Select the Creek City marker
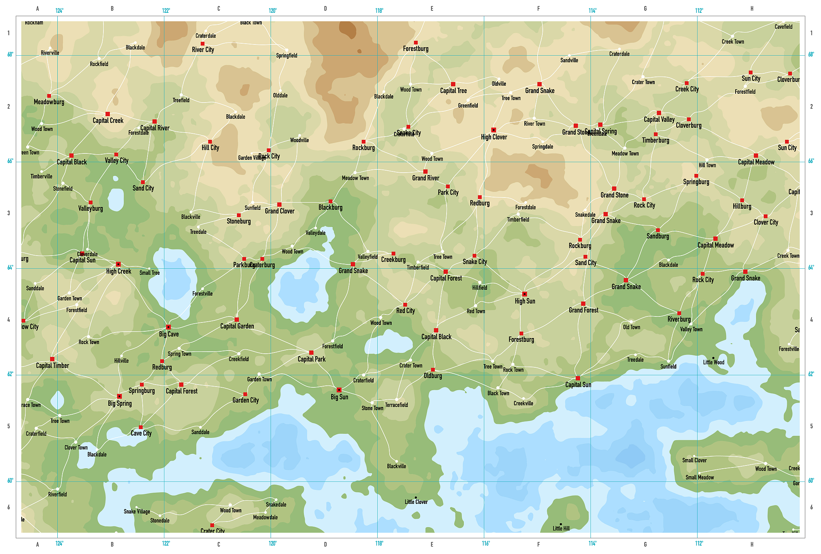 686,83
